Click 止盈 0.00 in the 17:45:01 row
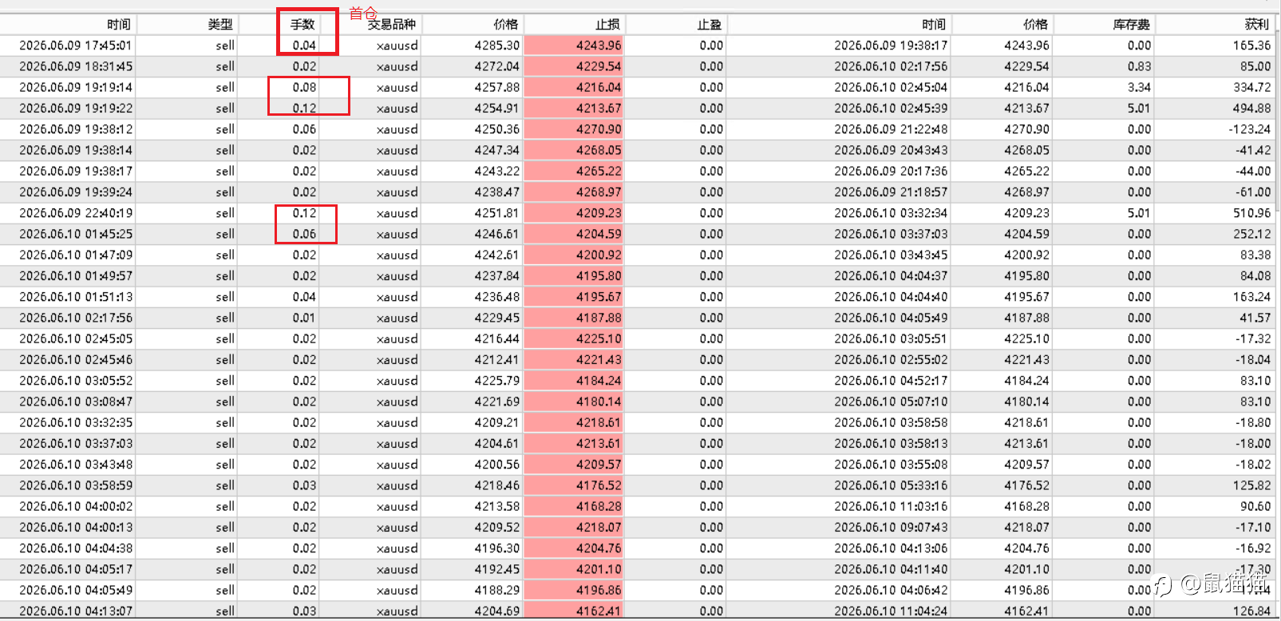Screen dimensions: 1281x621 711,45
